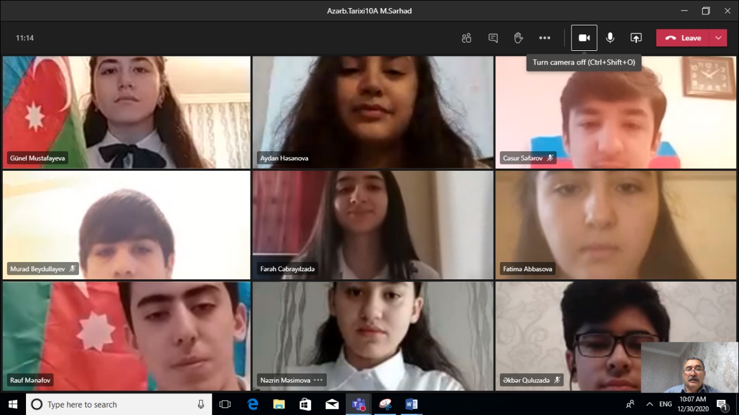Viewport: 739px width, 415px height.
Task: Turn camera off with camera button
Action: pyautogui.click(x=584, y=38)
